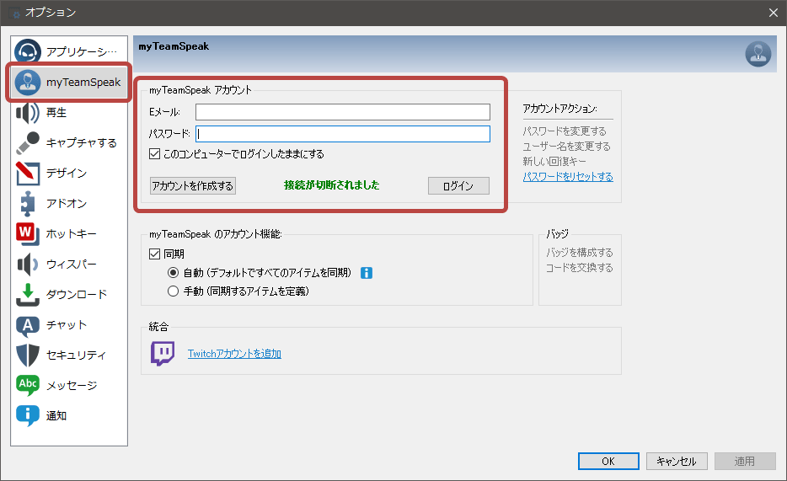Screen dimensions: 787x481
Task: Click the コードを交換する option
Action: (580, 267)
